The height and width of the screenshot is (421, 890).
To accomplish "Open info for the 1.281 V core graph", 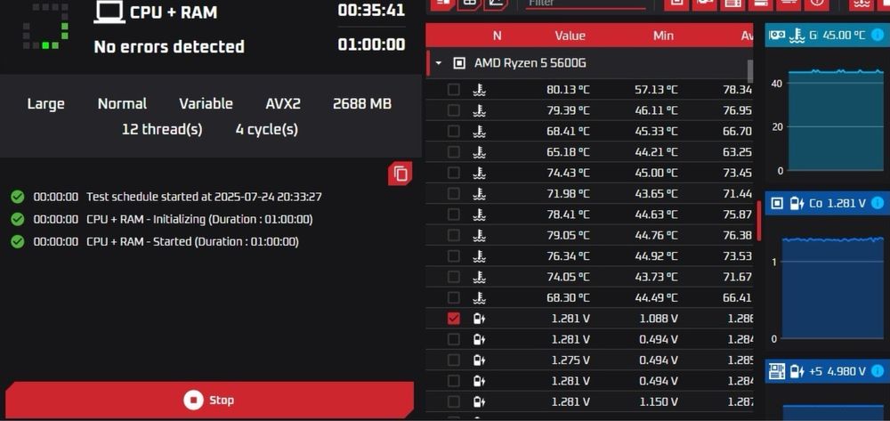I will click(877, 203).
